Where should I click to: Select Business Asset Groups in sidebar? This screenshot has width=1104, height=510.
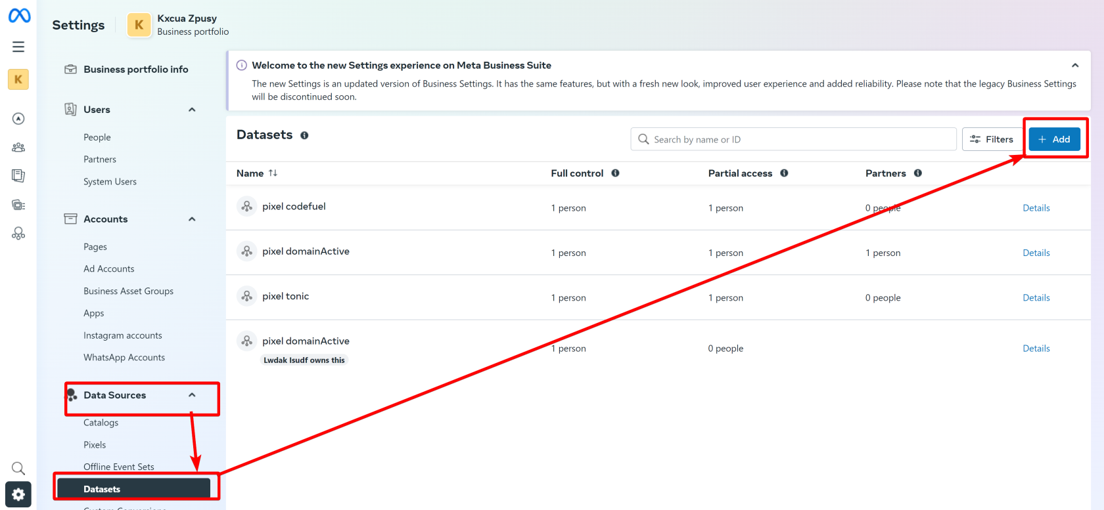pyautogui.click(x=128, y=291)
